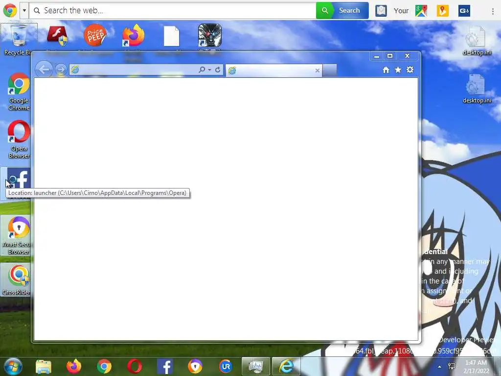This screenshot has height=376, width=501.
Task: Show hidden system tray icons
Action: click(439, 367)
